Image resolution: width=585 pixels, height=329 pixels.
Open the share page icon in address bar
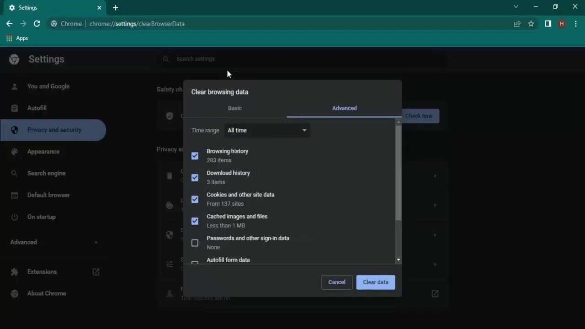[517, 24]
